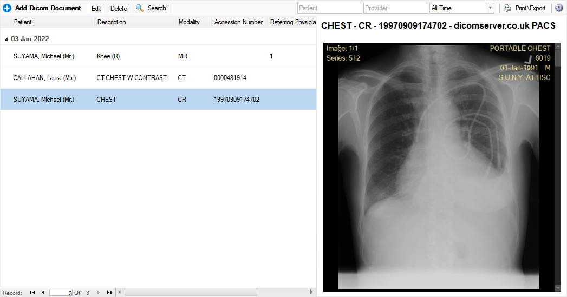Click the Patient filter input field

329,8
